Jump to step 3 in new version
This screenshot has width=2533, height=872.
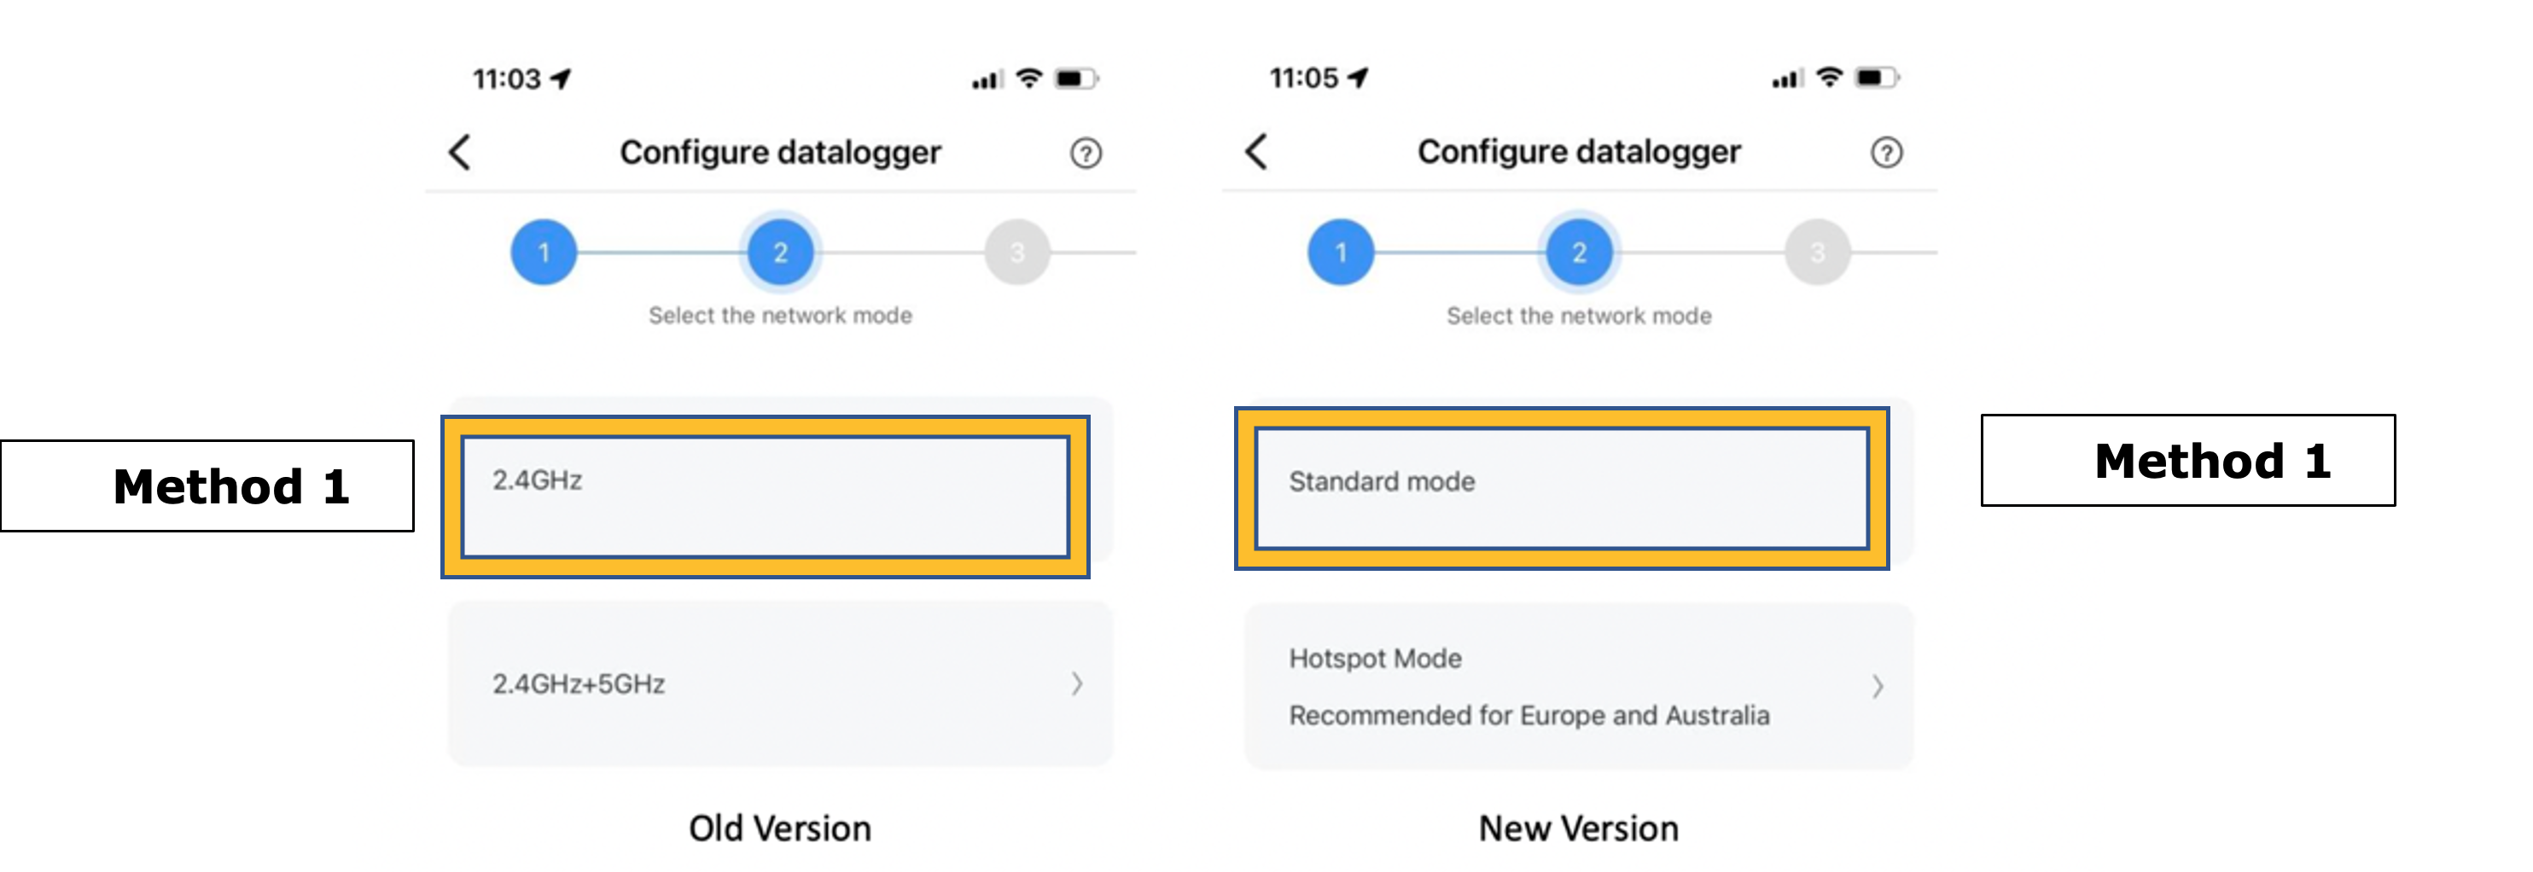click(1817, 253)
